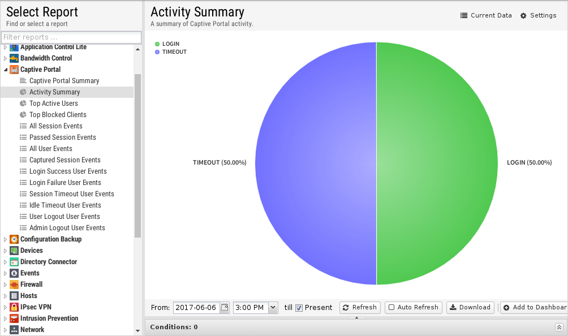Click the Devices monitor icon
Image resolution: width=568 pixels, height=336 pixels.
point(14,251)
